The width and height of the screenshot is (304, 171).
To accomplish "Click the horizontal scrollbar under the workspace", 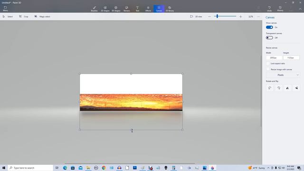I will click(130, 163).
